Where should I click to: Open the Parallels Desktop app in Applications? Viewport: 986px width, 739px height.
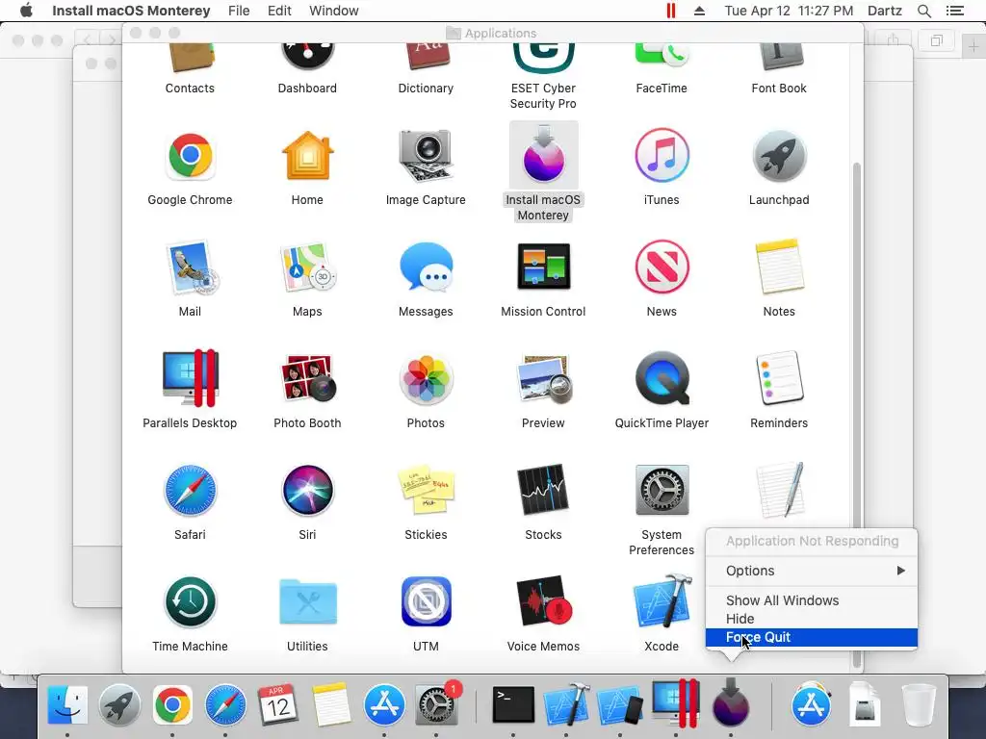(x=190, y=378)
